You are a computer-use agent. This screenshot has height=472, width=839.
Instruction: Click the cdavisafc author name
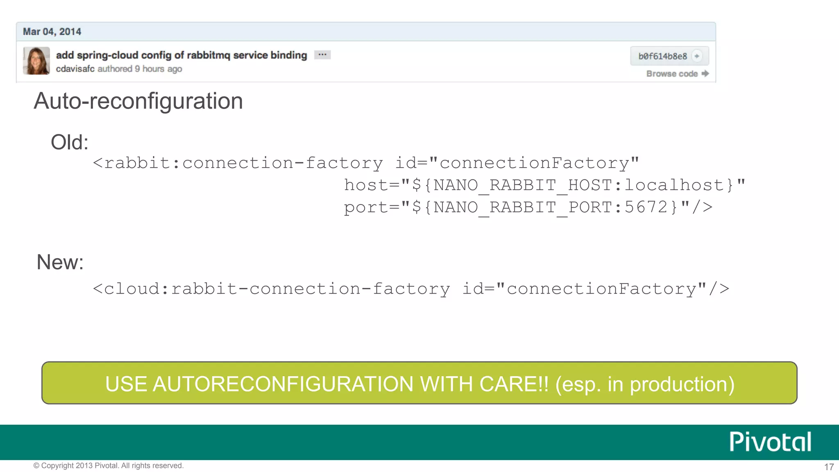pyautogui.click(x=75, y=69)
